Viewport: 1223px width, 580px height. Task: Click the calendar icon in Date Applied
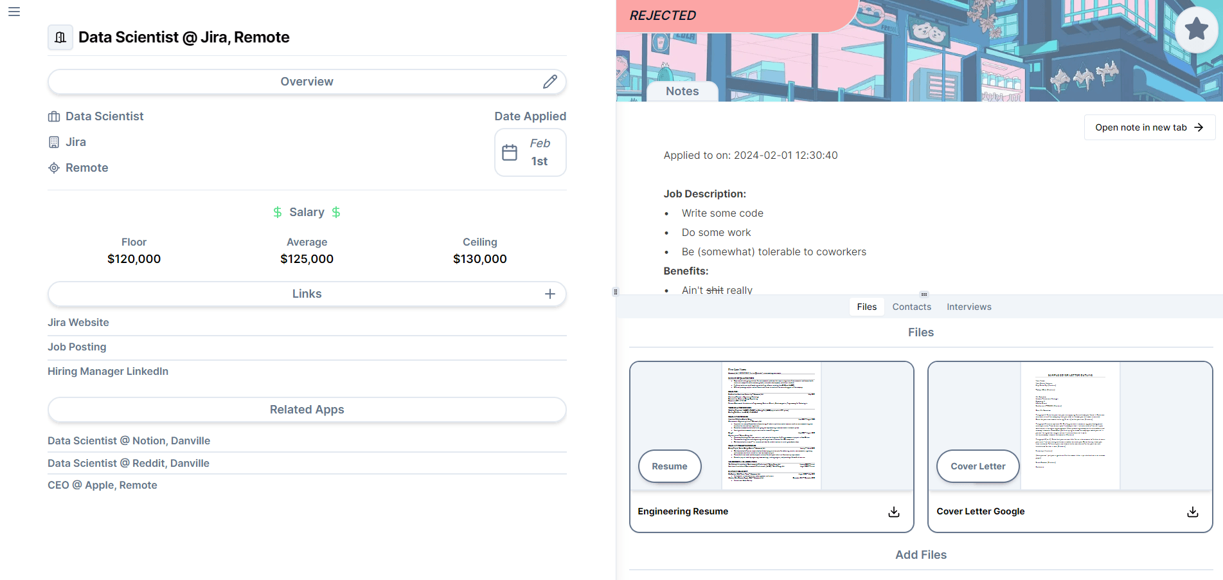pos(510,152)
